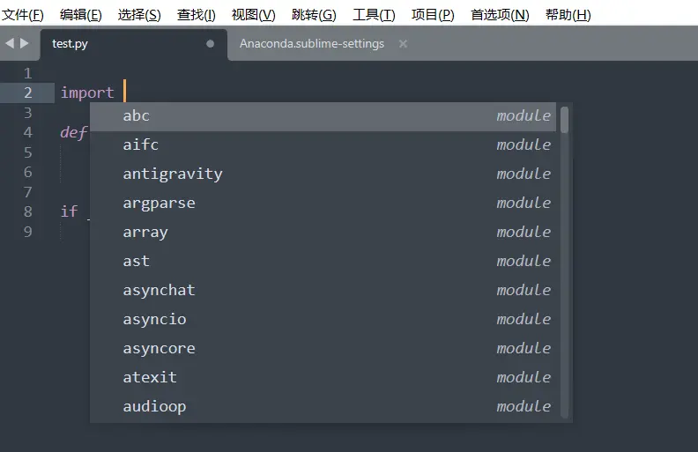The width and height of the screenshot is (698, 452).
Task: Choose the audioop module entry
Action: pos(154,407)
